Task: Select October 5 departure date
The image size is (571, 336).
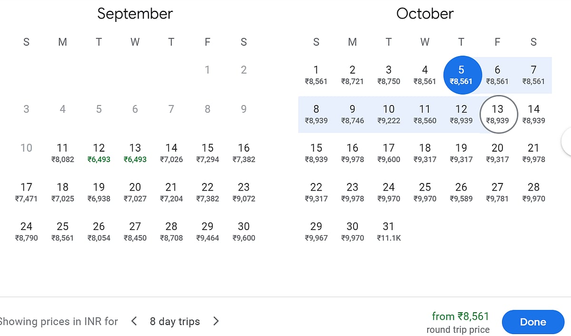Action: (x=461, y=75)
